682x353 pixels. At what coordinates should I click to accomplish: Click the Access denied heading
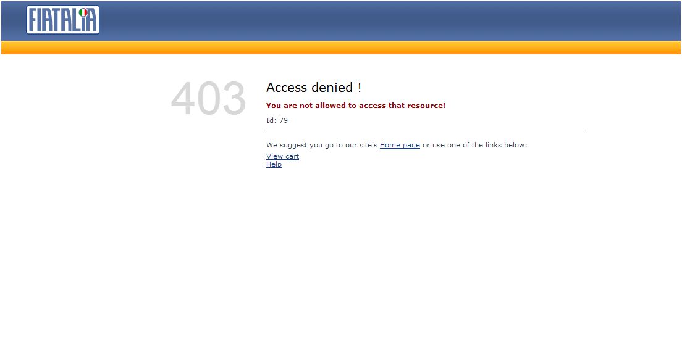[x=314, y=88]
